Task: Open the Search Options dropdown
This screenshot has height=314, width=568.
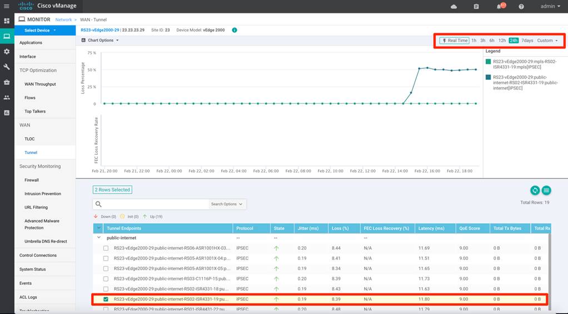Action: (x=227, y=204)
